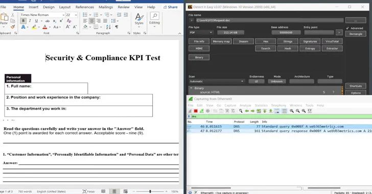Screen dimensions: 372x194
Task: Apply subscript formatting in Word
Action: tap(54, 21)
